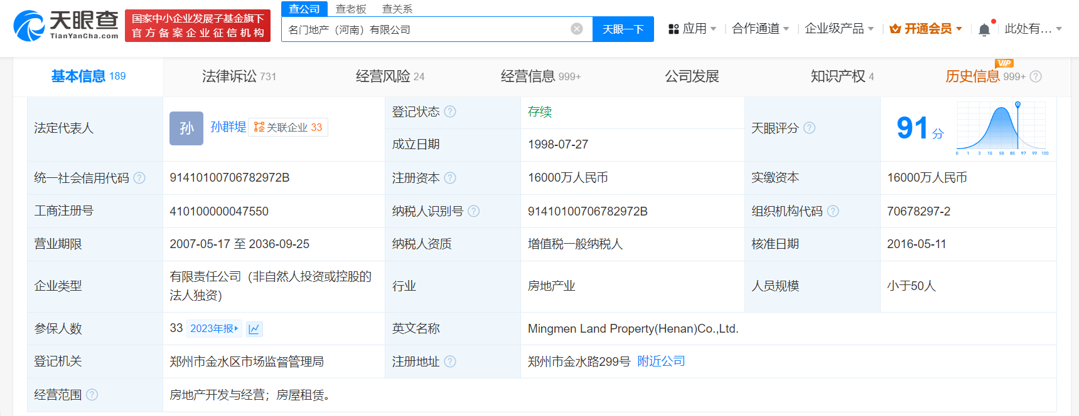1079x416 pixels.
Task: Expand the 应用 dropdown
Action: coord(714,29)
